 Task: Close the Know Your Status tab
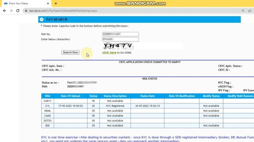click(x=48, y=4)
